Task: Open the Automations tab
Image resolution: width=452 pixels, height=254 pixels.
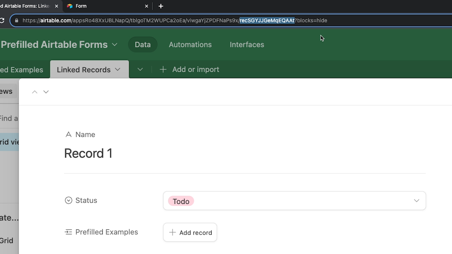Action: pos(190,45)
